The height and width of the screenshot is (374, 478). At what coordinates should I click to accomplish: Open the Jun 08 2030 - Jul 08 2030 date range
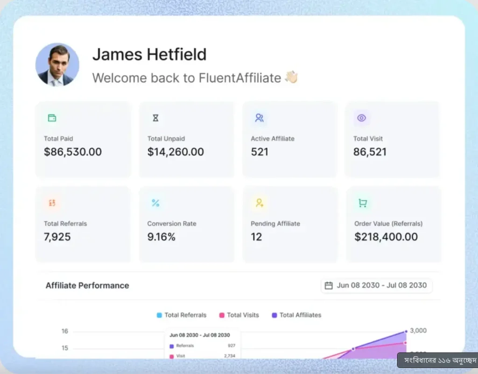[377, 286]
